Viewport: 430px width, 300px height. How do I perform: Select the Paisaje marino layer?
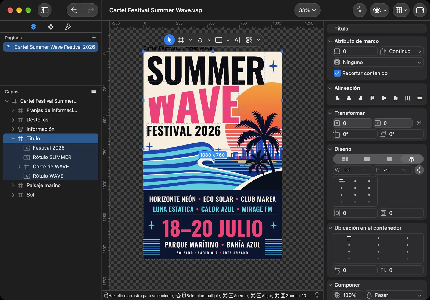(x=51, y=185)
